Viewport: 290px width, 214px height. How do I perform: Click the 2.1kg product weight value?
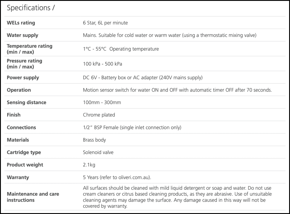click(89, 165)
